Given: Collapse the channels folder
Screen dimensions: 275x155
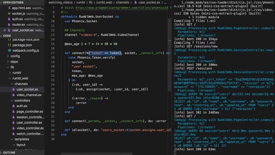Looking at the screenshot, I should click(x=12, y=84).
